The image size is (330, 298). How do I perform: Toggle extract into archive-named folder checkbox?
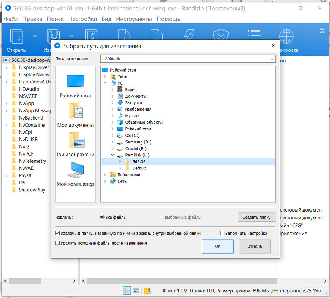(57, 233)
